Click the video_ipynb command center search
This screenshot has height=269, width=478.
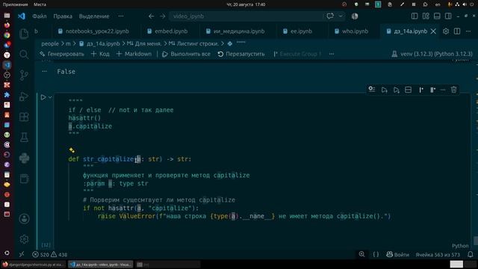tap(246, 16)
